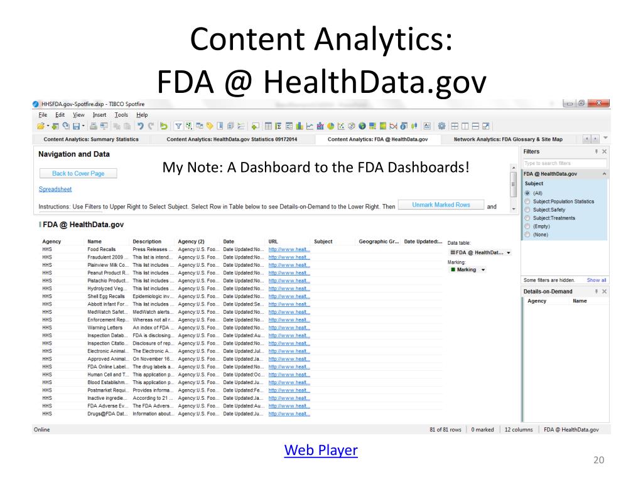This screenshot has height=482, width=643.
Task: Click the Print icon in toolbar
Action: pyautogui.click(x=94, y=126)
